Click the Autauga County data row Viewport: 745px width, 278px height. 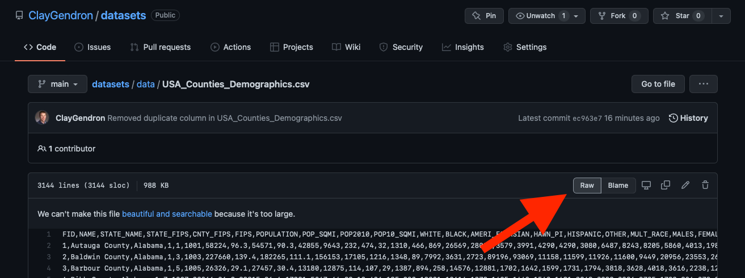[x=390, y=246]
